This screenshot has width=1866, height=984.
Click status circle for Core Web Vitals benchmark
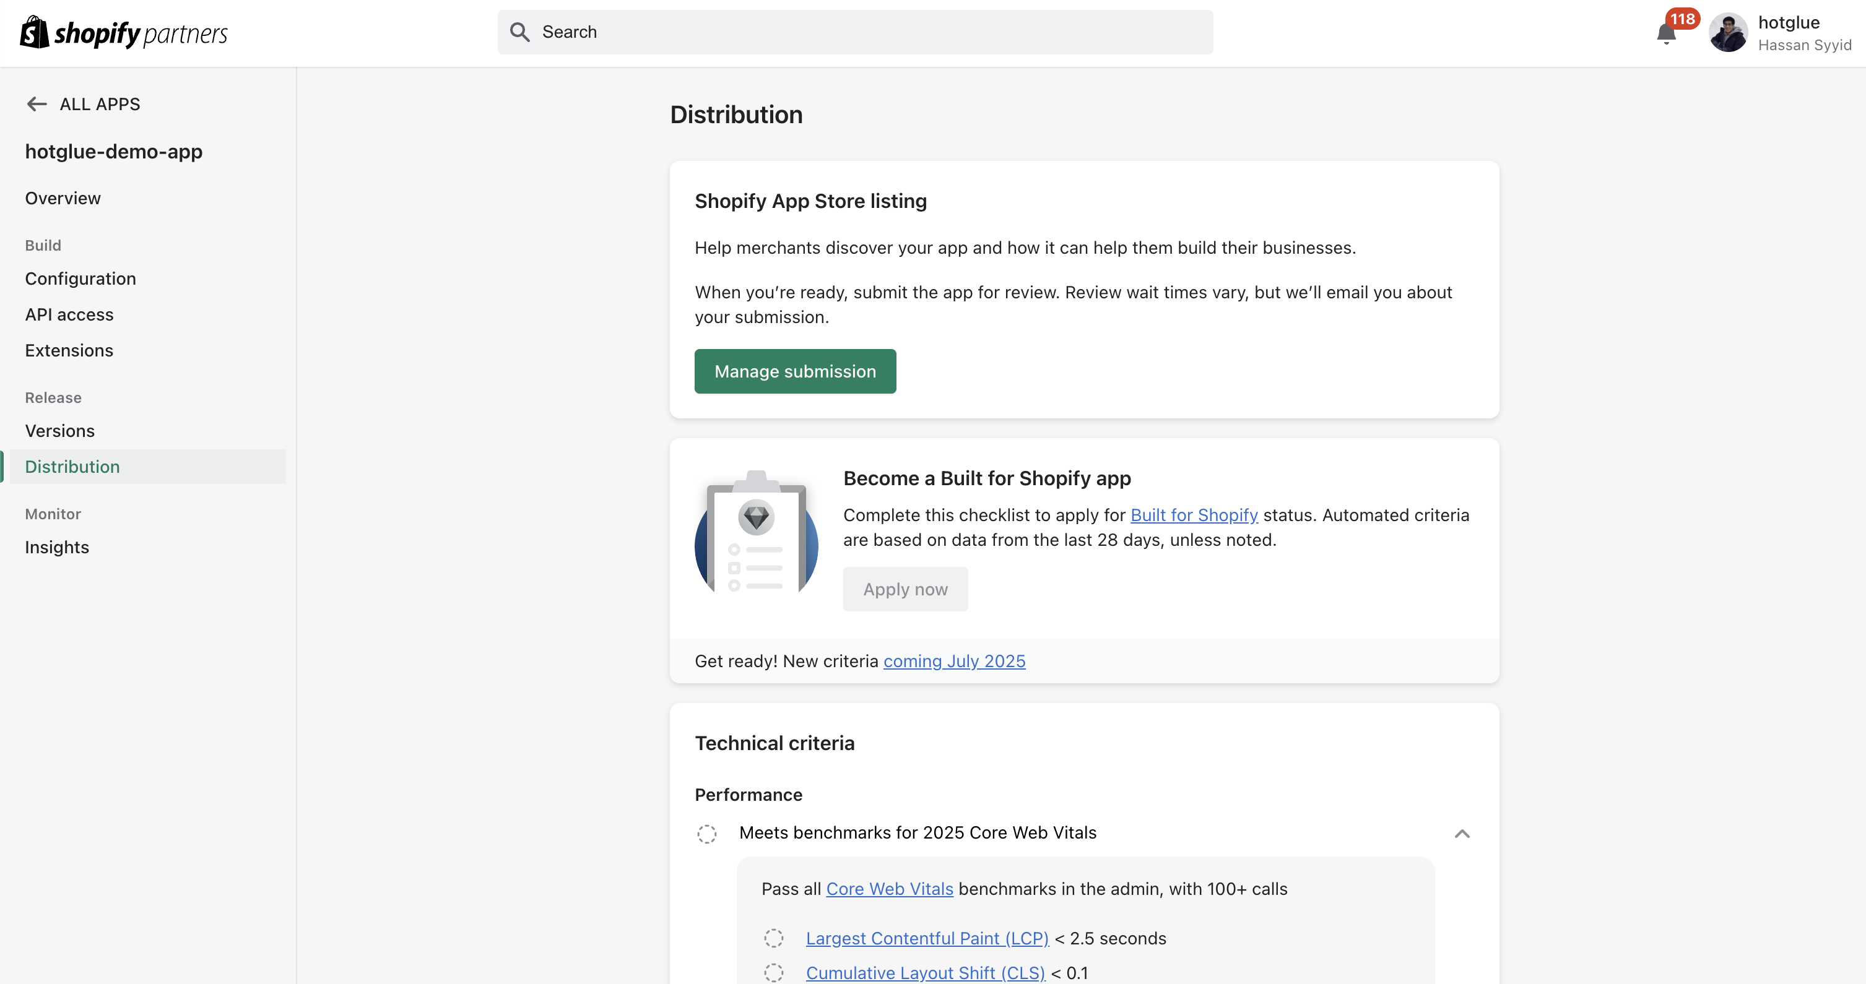tap(707, 834)
